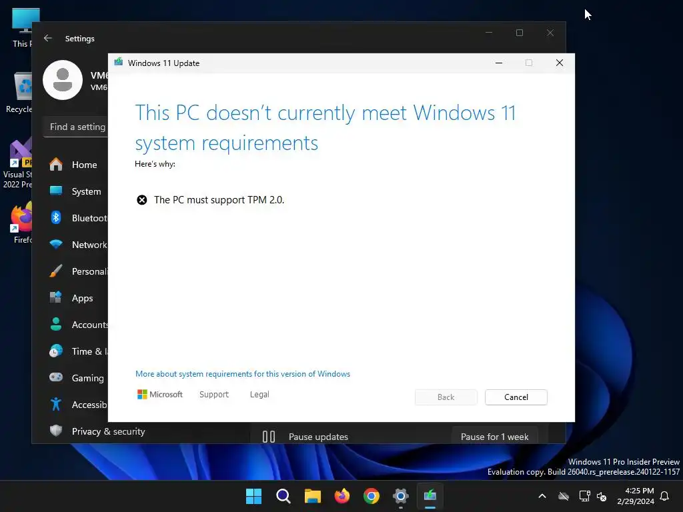Switch to Settings app in taskbar
683x512 pixels.
[401, 496]
